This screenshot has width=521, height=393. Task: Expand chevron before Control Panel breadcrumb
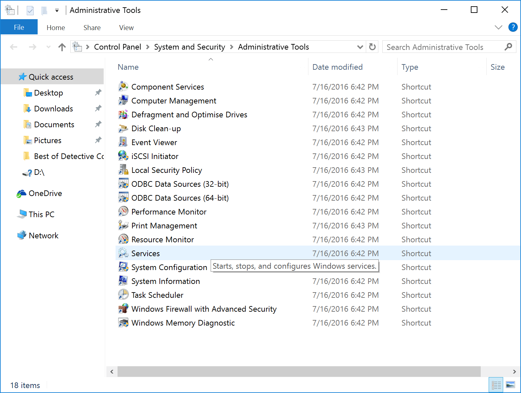(87, 47)
